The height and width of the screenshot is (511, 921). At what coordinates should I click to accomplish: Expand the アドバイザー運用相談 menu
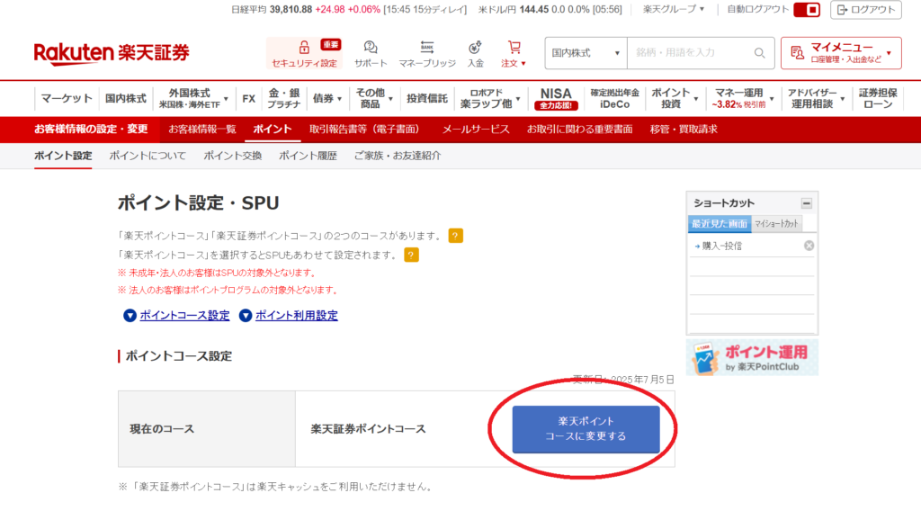pyautogui.click(x=816, y=98)
